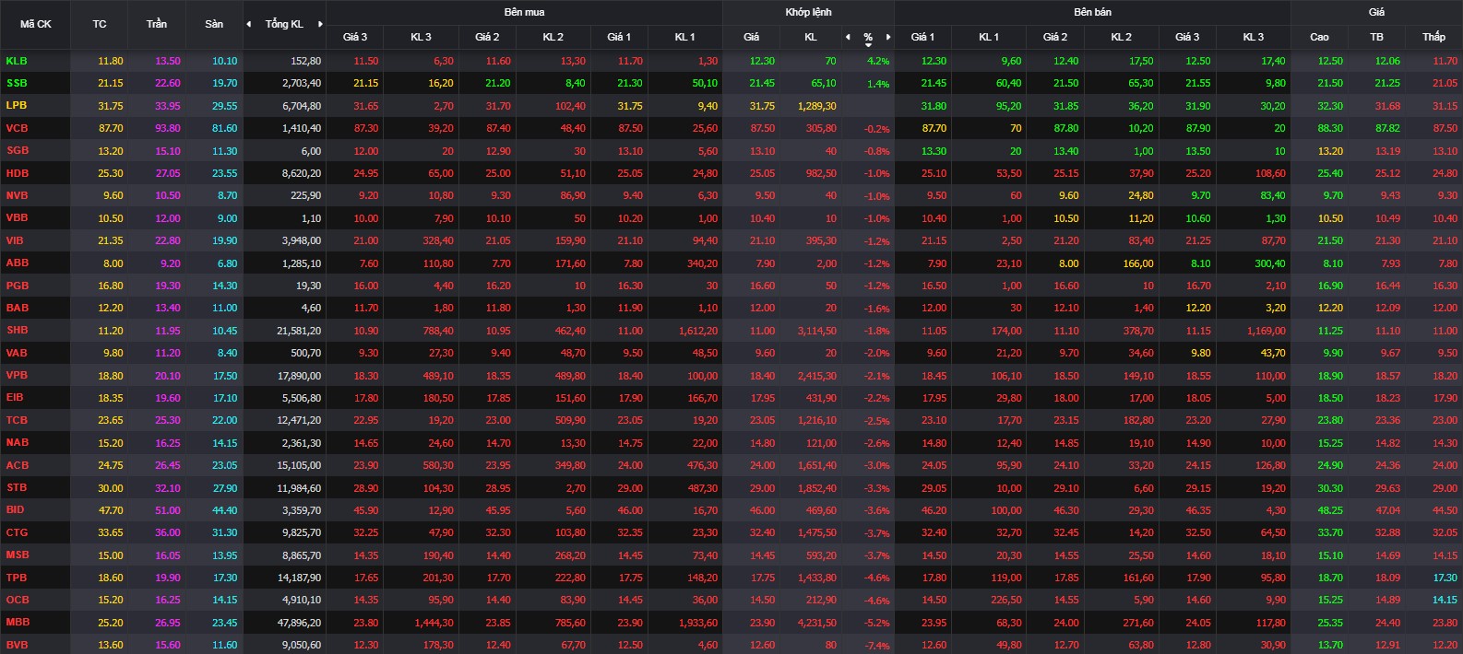Click LPB matched volume 1,289,30
The height and width of the screenshot is (654, 1463).
click(817, 106)
